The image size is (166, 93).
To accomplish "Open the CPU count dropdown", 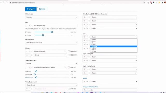I will click(x=28, y=26).
